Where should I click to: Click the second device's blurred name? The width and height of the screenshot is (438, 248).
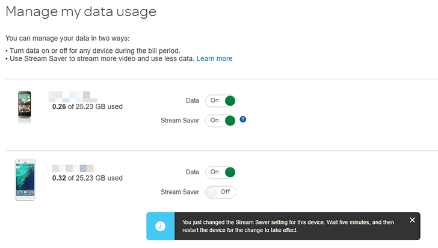tap(73, 167)
